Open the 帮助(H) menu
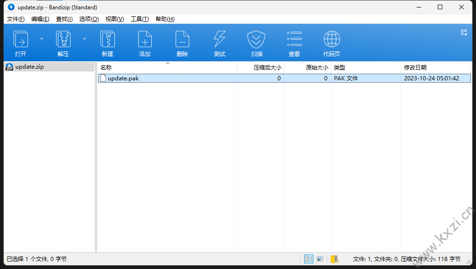Viewport: 476px width, 269px height. pyautogui.click(x=165, y=19)
